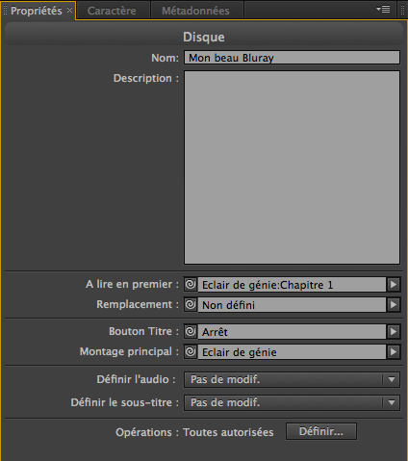The width and height of the screenshot is (408, 461).
Task: Click the Nom field containing Mon beau Bluray
Action: tap(292, 58)
